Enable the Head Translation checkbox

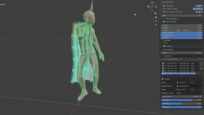[164, 19]
